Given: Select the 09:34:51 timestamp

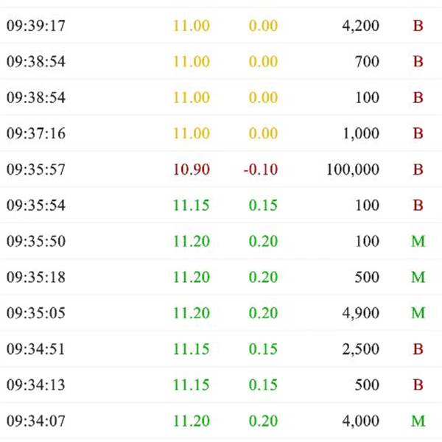Looking at the screenshot, I should pos(36,349).
